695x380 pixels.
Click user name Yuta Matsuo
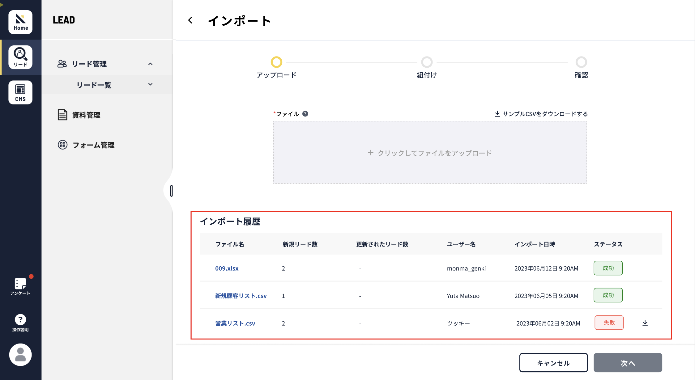pyautogui.click(x=463, y=296)
